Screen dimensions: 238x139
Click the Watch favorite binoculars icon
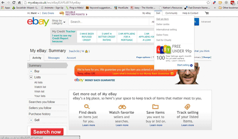click(x=122, y=107)
